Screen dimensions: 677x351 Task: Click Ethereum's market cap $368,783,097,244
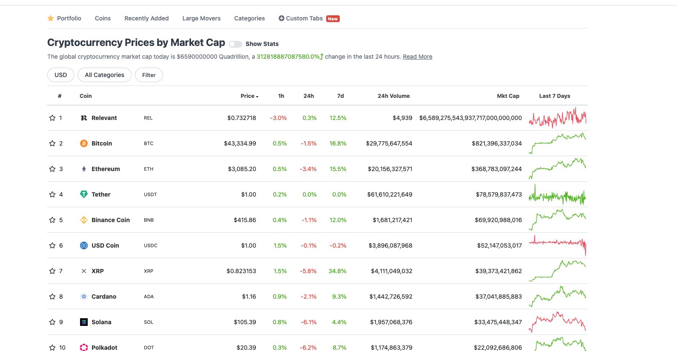pos(496,169)
